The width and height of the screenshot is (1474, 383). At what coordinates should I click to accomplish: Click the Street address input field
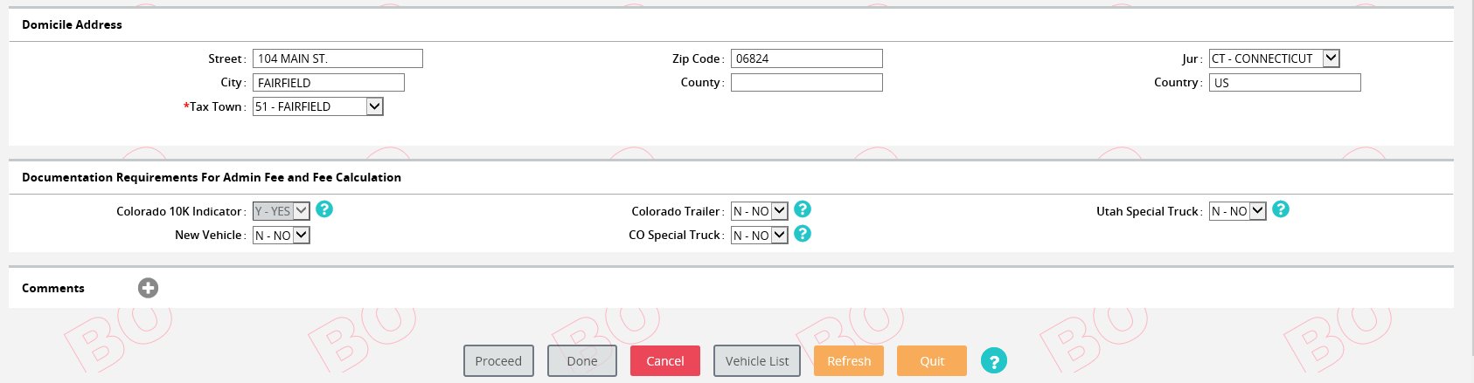coord(337,58)
